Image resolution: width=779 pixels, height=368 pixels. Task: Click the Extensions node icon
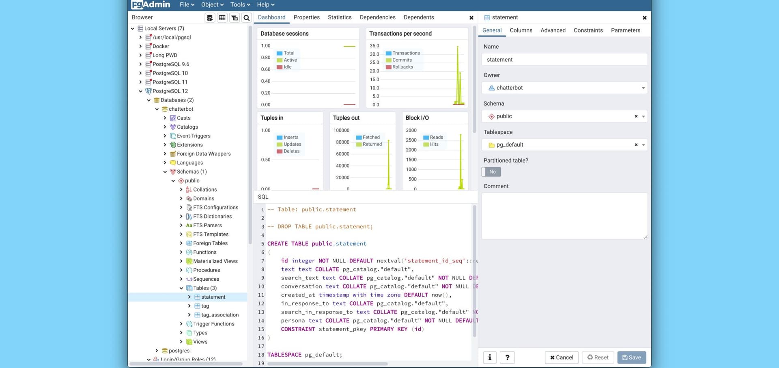173,145
